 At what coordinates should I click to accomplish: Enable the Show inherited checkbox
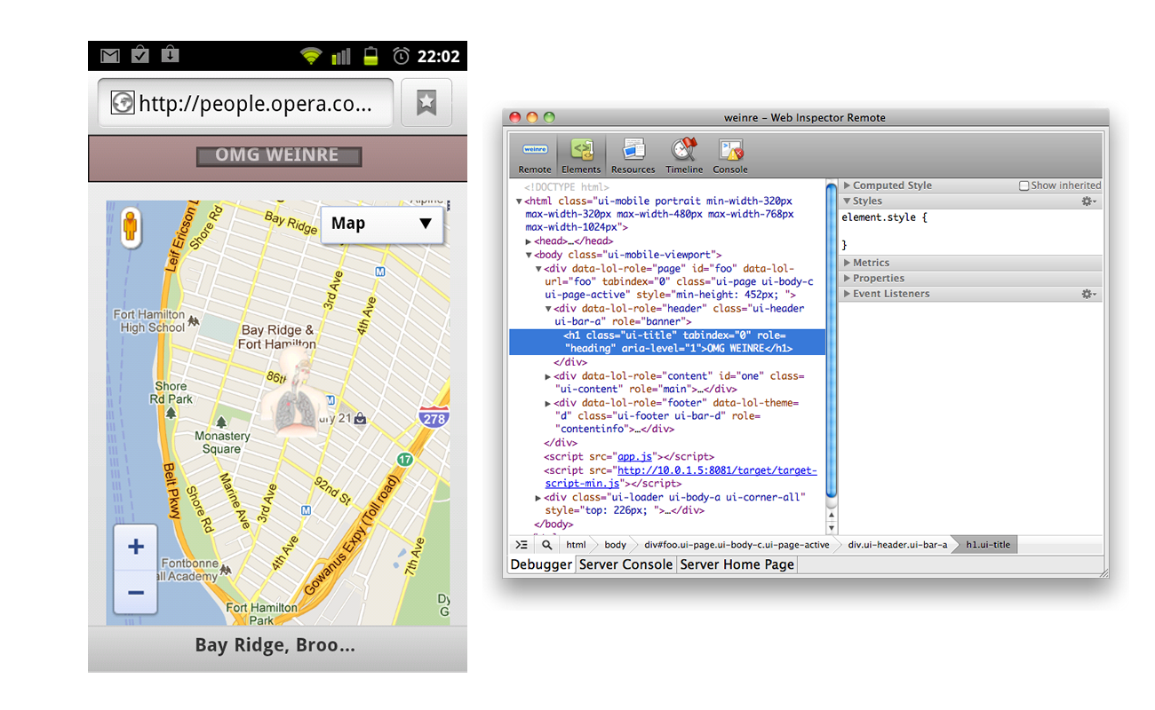[x=1024, y=185]
